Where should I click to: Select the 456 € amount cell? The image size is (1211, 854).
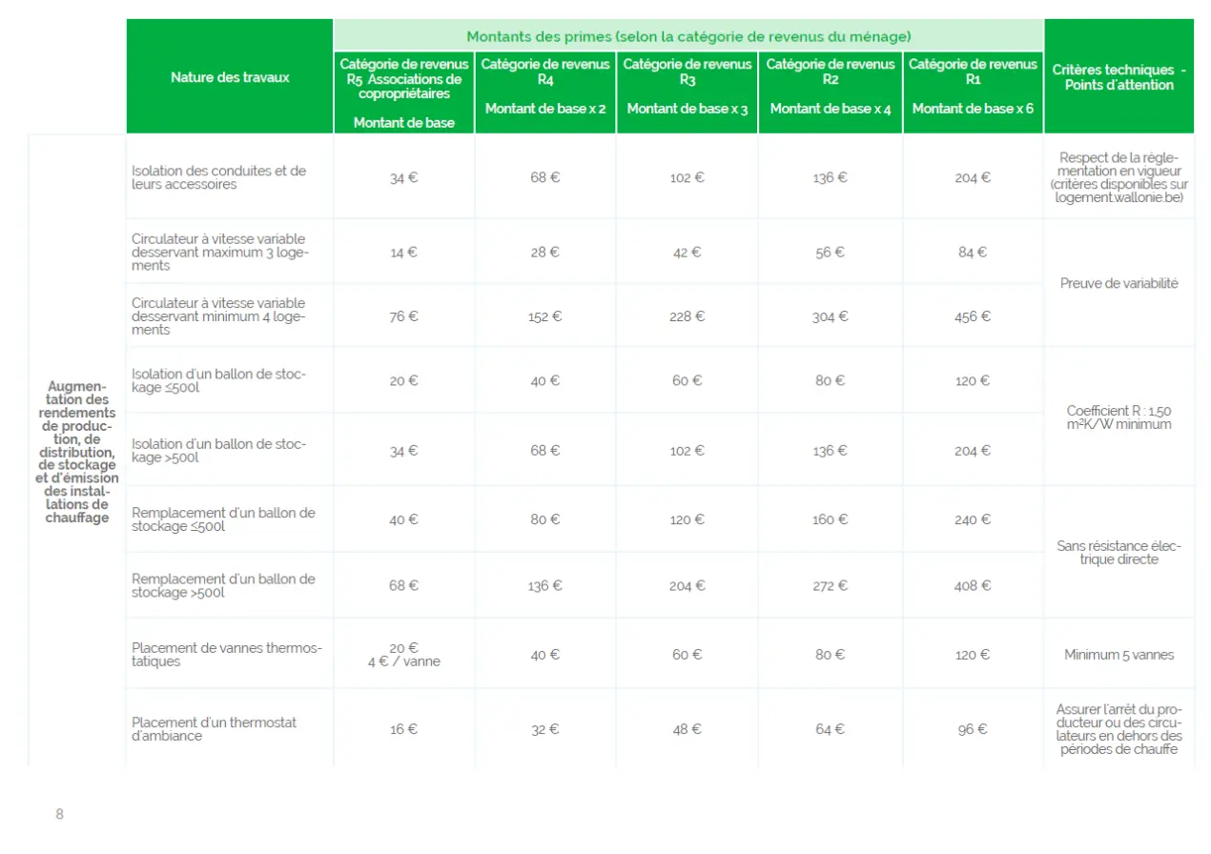pos(973,316)
